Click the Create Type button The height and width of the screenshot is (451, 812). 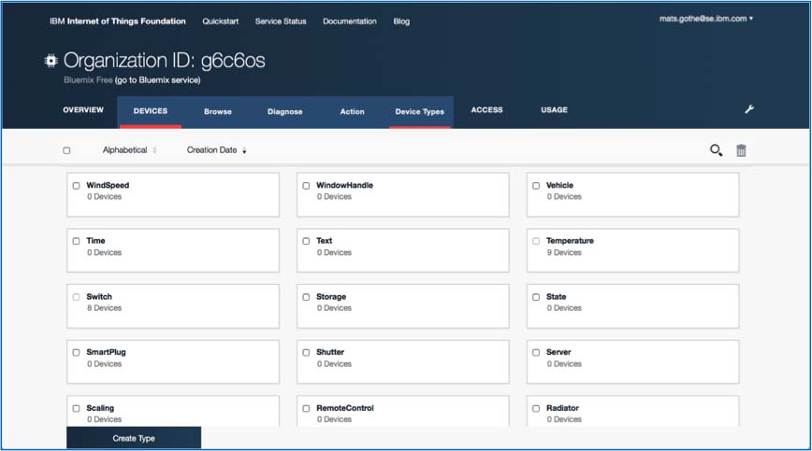(134, 438)
